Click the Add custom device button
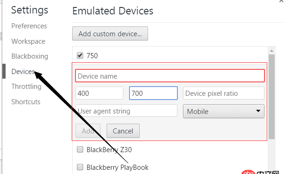 [x=110, y=33]
